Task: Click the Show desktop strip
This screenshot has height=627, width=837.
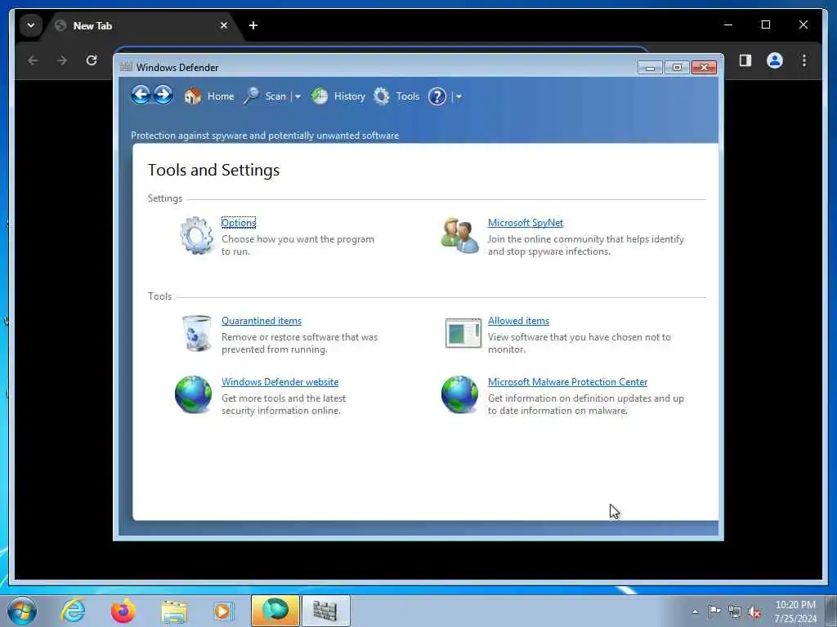Action: [831, 611]
